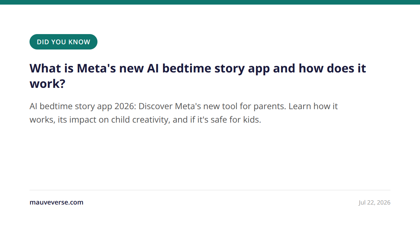Click the DID YOU KNOW badge
Image resolution: width=420 pixels, height=236 pixels.
[x=63, y=42]
